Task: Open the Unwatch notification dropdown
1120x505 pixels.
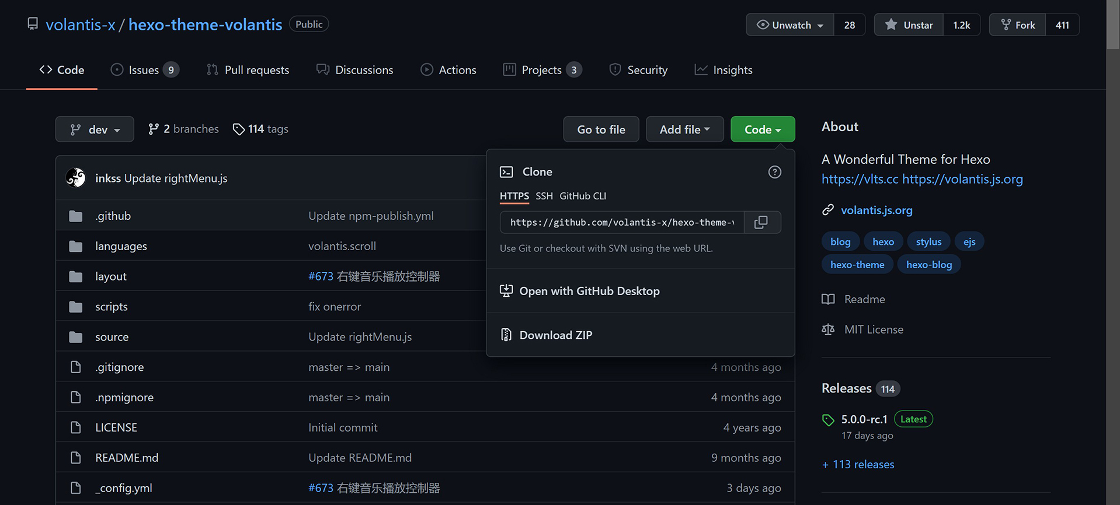Action: click(790, 24)
